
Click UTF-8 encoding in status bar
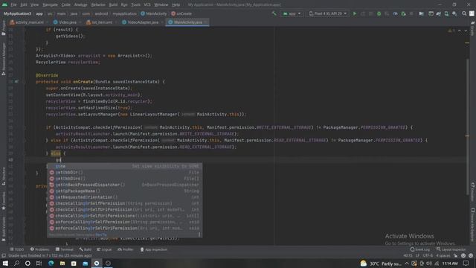428,256
